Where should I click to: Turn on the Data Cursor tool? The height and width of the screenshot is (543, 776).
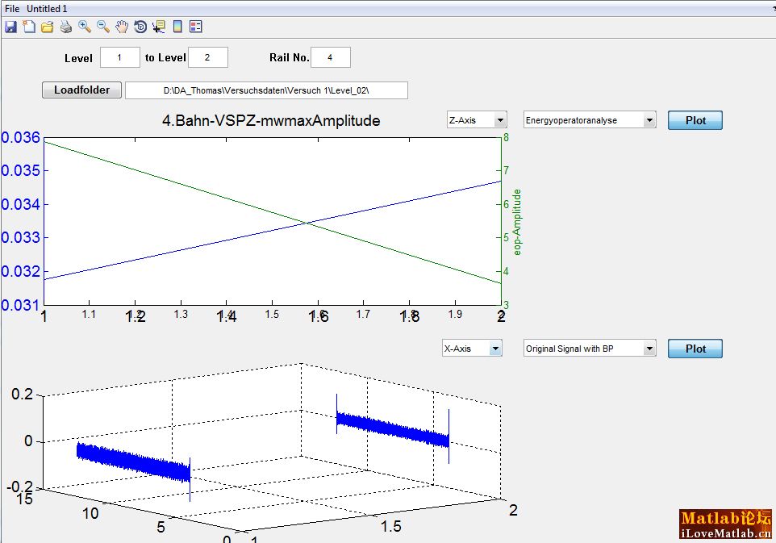pyautogui.click(x=159, y=27)
